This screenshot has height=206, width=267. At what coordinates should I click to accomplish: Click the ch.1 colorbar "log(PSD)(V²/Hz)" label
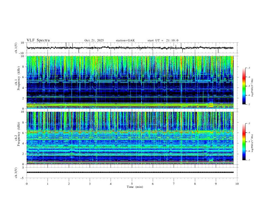(253, 88)
